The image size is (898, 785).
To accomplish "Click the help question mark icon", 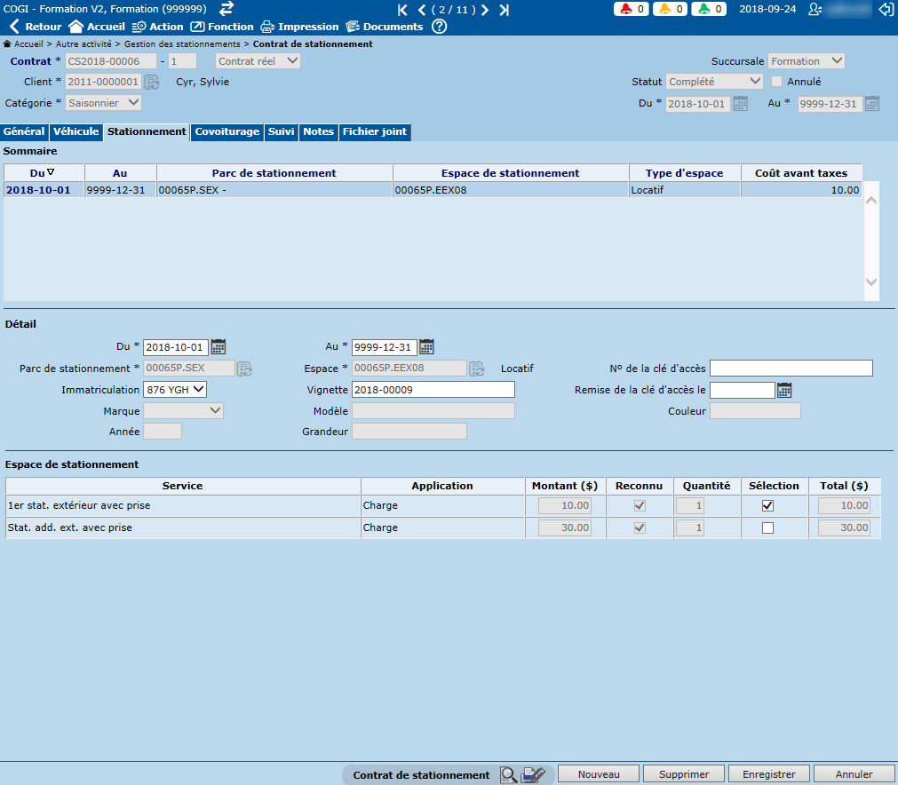I will (439, 27).
